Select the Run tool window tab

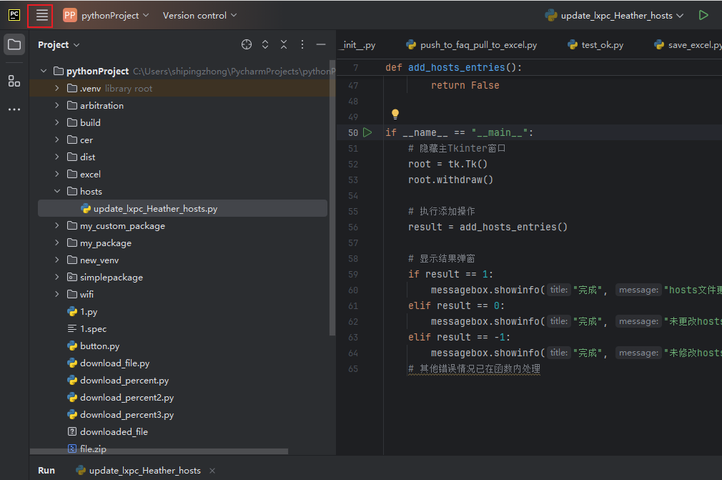46,471
